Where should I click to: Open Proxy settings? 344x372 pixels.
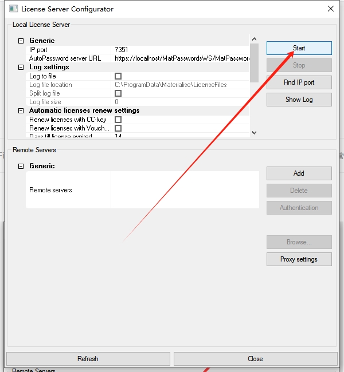pyautogui.click(x=299, y=259)
